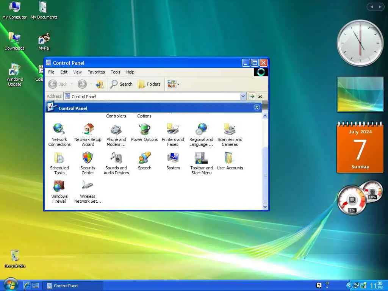Screen dimensions: 388x291
Task: Collapse the Control Panel task pane header
Action: pos(257,107)
